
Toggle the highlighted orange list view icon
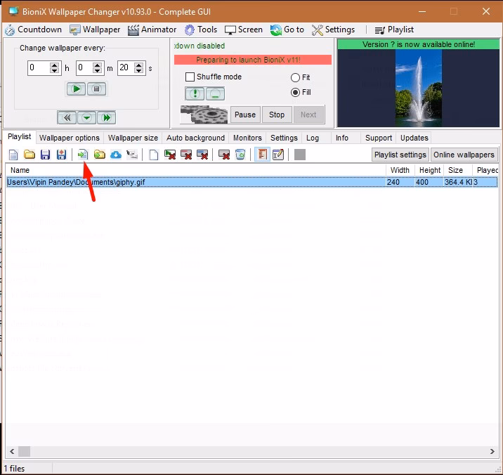(262, 155)
